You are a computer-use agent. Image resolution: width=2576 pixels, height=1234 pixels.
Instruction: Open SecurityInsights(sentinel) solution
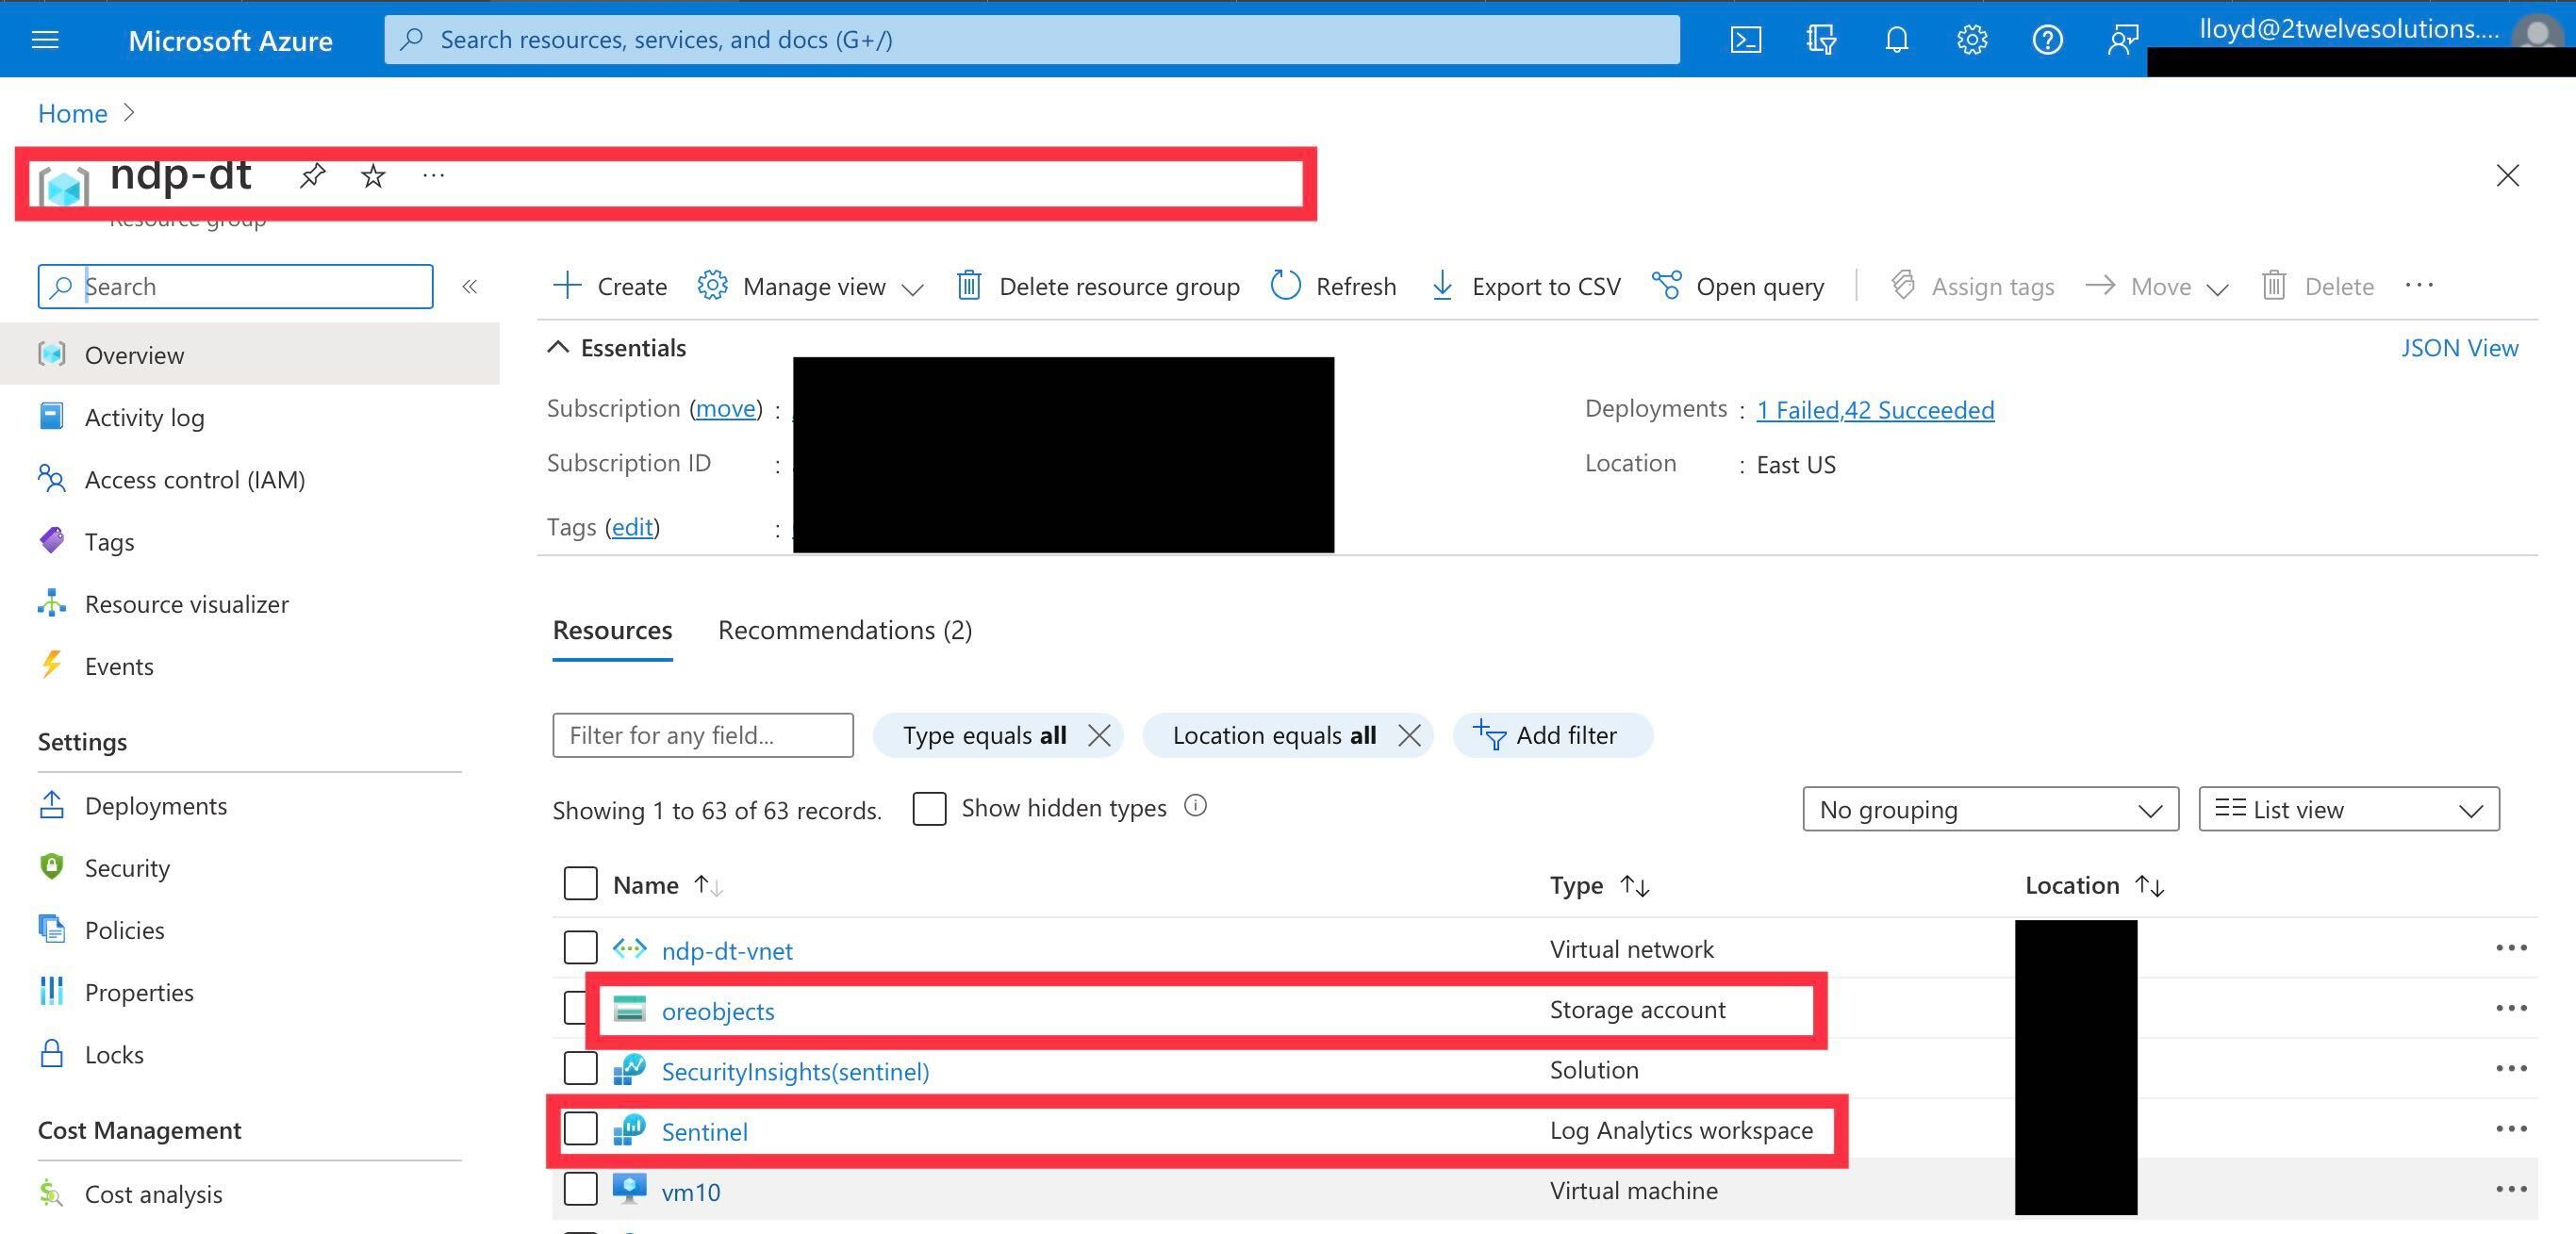pos(795,1071)
